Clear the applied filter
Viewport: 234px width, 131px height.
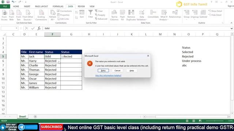pyautogui.click(x=99, y=11)
